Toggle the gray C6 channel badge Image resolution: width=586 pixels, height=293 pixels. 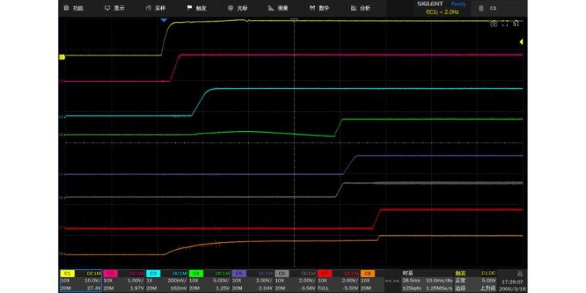pyautogui.click(x=281, y=274)
